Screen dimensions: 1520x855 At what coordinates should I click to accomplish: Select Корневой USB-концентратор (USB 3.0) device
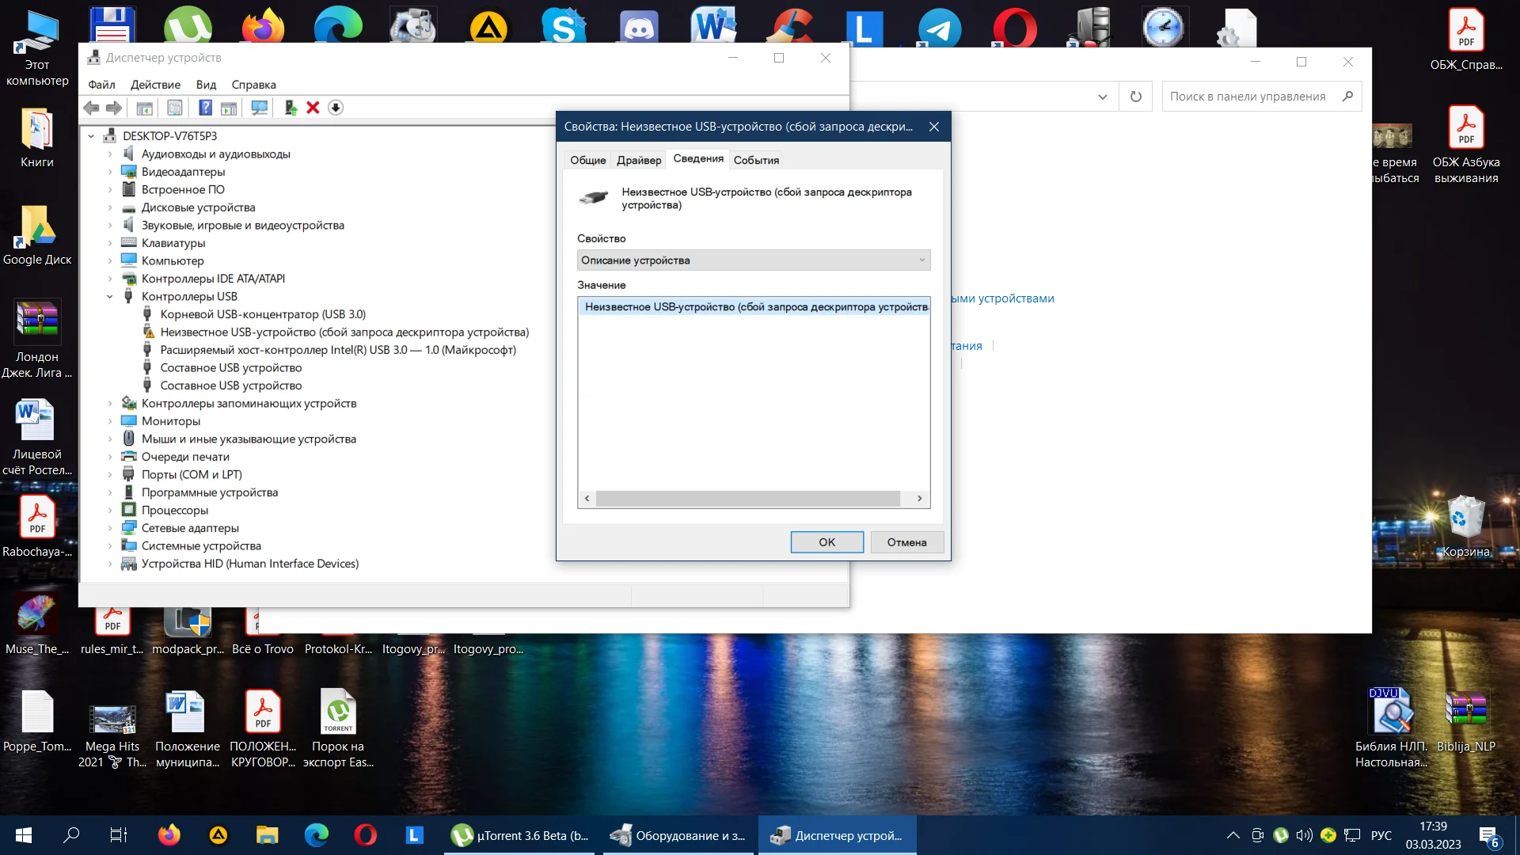pyautogui.click(x=263, y=314)
